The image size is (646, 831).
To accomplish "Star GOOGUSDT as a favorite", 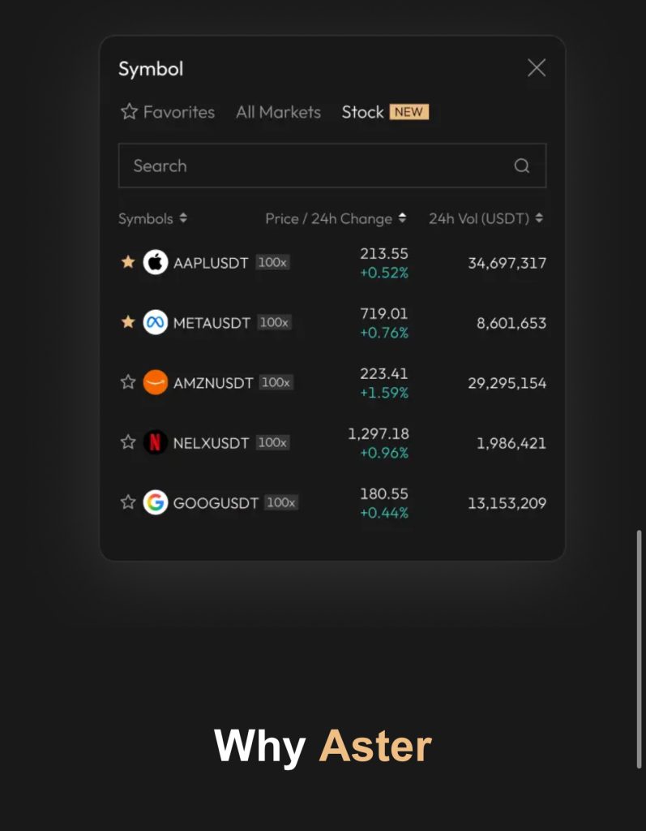I will [128, 502].
